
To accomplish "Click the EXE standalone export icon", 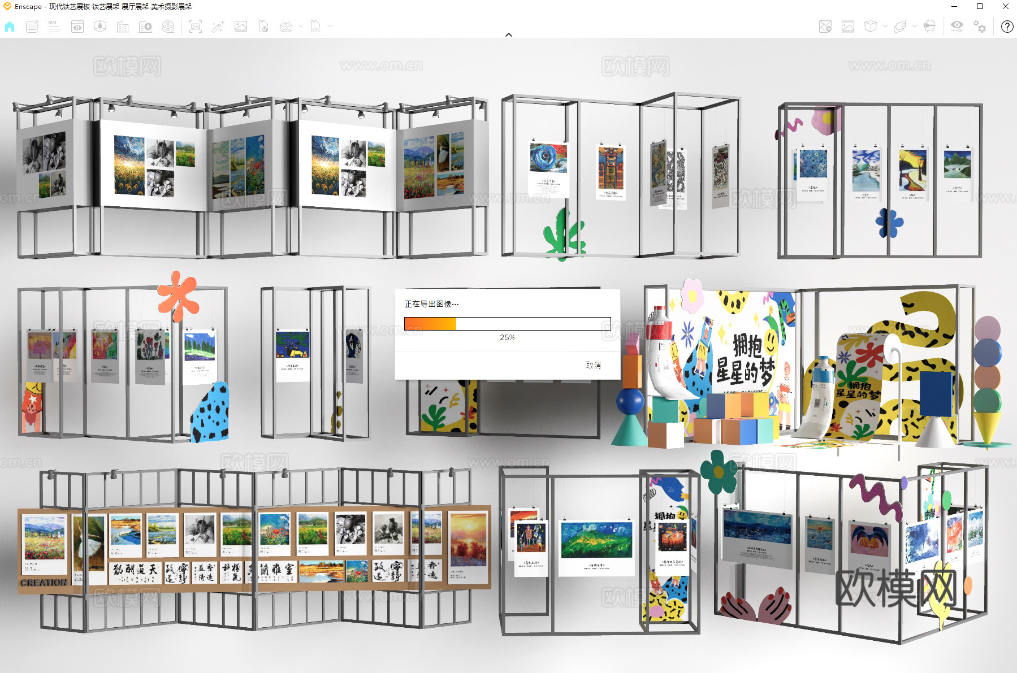I will pyautogui.click(x=315, y=27).
